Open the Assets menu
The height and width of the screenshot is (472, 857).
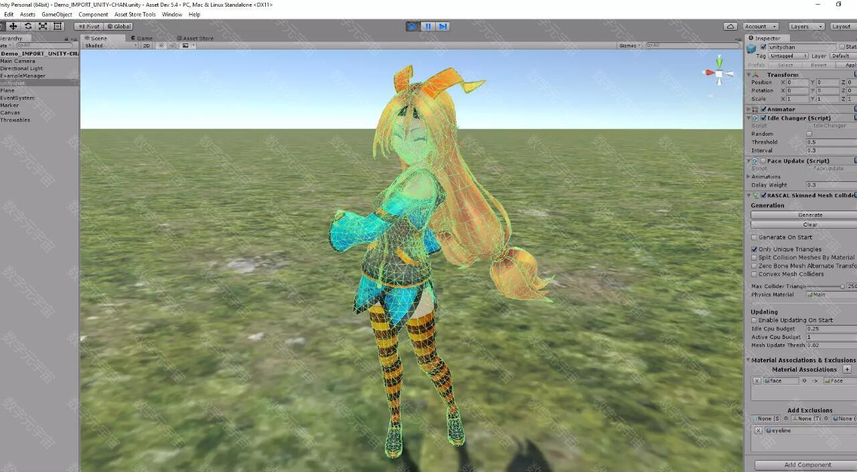click(27, 14)
